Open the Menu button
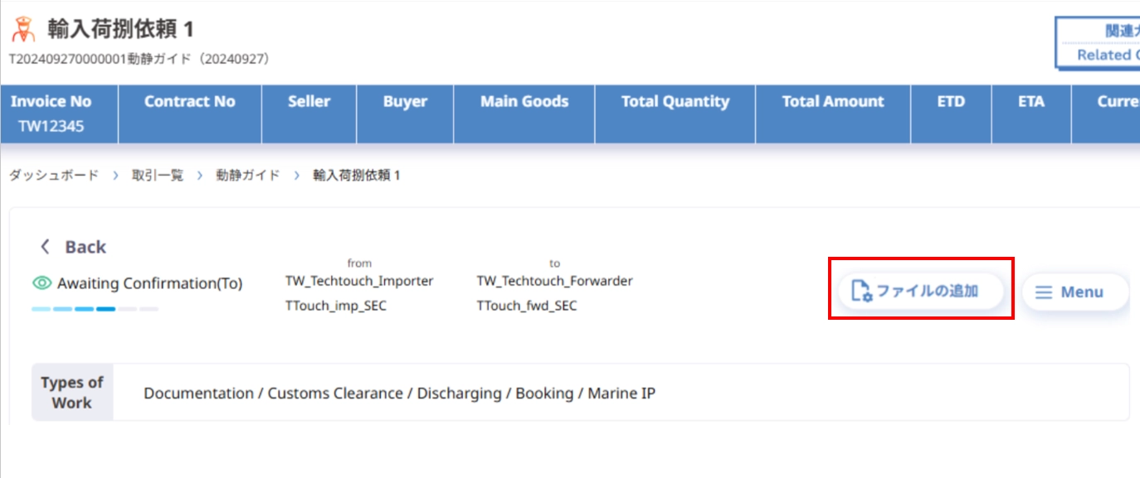1140x478 pixels. point(1075,292)
